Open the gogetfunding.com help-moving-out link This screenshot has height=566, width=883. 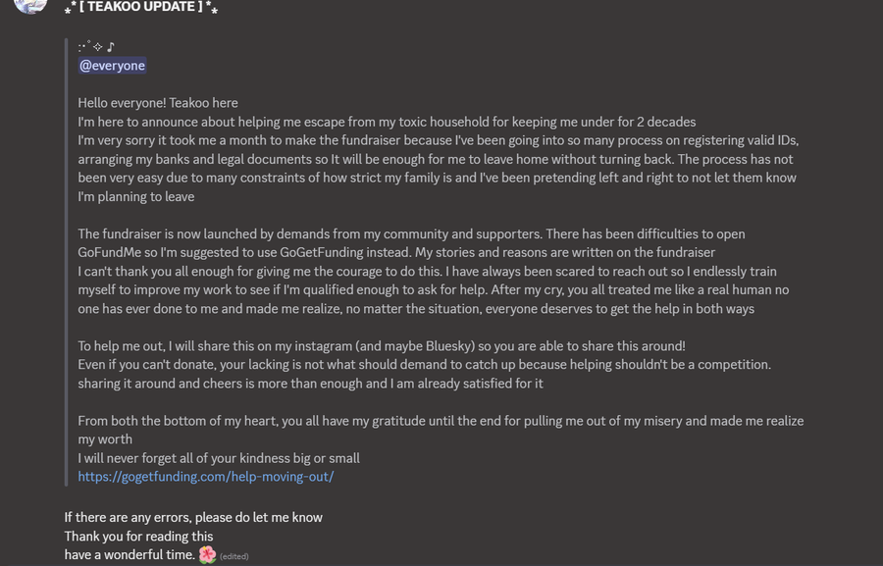[206, 477]
